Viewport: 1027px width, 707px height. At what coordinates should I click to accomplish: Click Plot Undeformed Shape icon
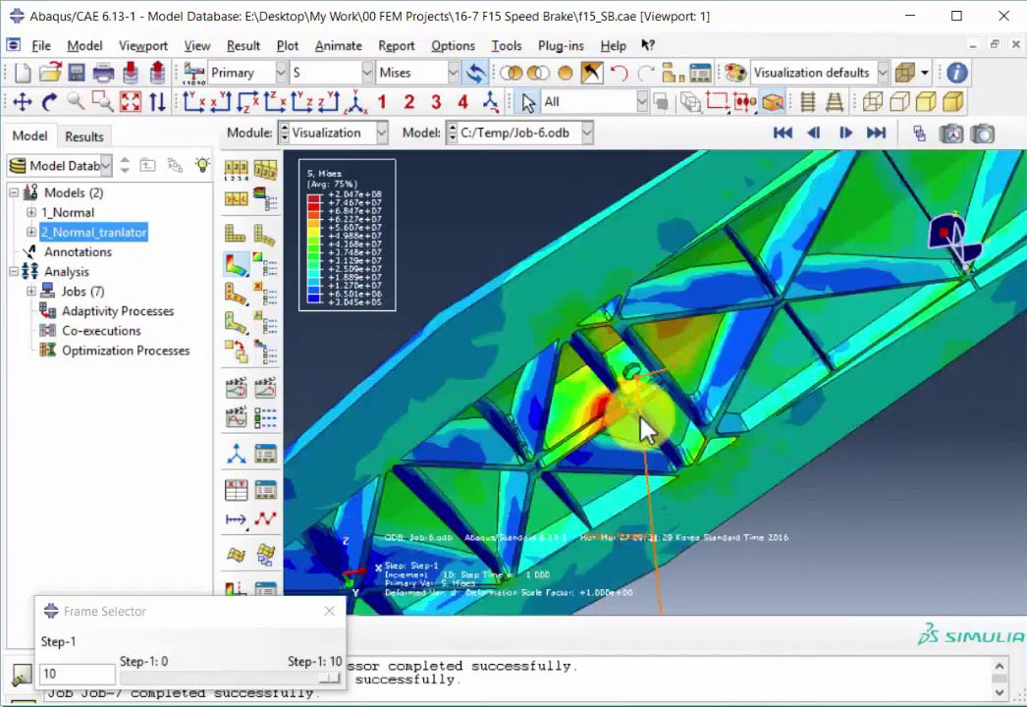click(235, 234)
